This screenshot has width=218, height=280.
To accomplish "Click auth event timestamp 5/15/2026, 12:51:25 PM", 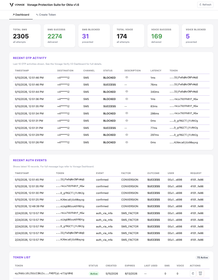I will [x=29, y=200].
